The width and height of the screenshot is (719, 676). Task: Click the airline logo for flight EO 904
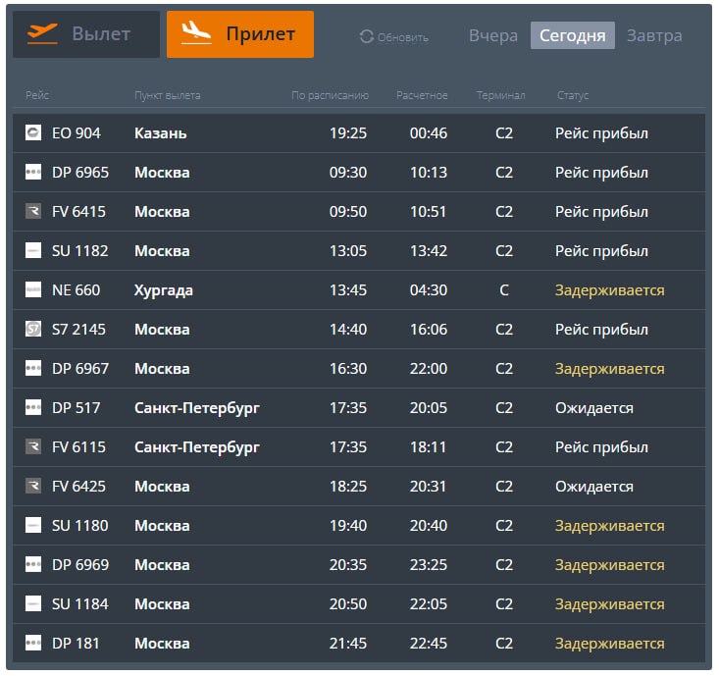tap(33, 133)
